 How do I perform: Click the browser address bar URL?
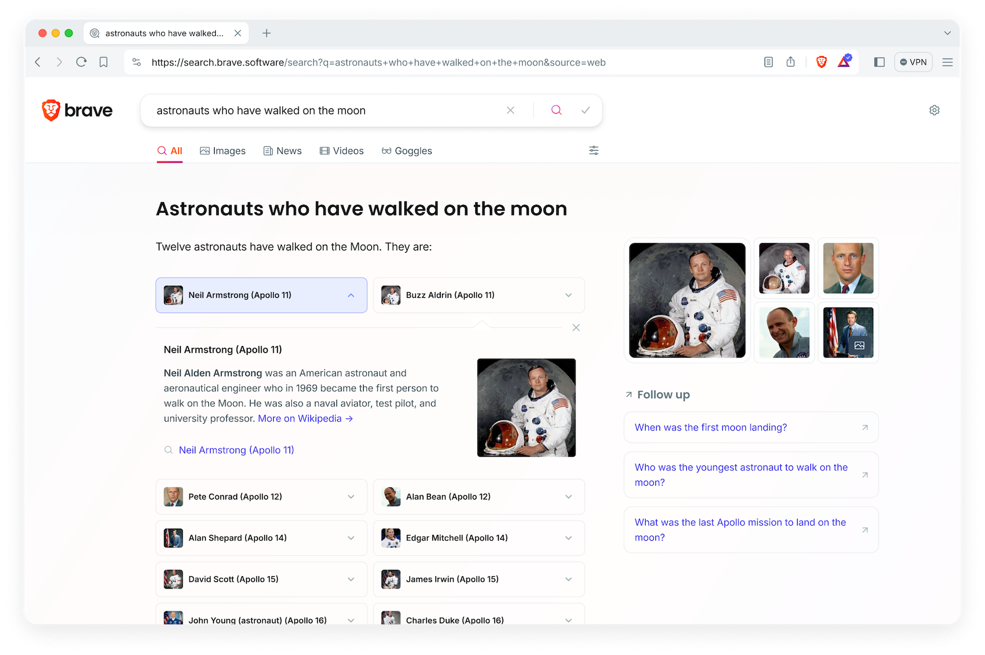click(x=378, y=62)
